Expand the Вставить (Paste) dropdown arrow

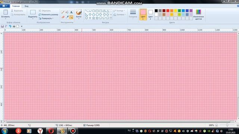point(6,19)
